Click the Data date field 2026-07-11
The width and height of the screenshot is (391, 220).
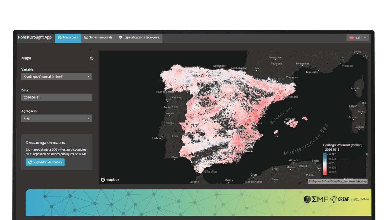(57, 97)
